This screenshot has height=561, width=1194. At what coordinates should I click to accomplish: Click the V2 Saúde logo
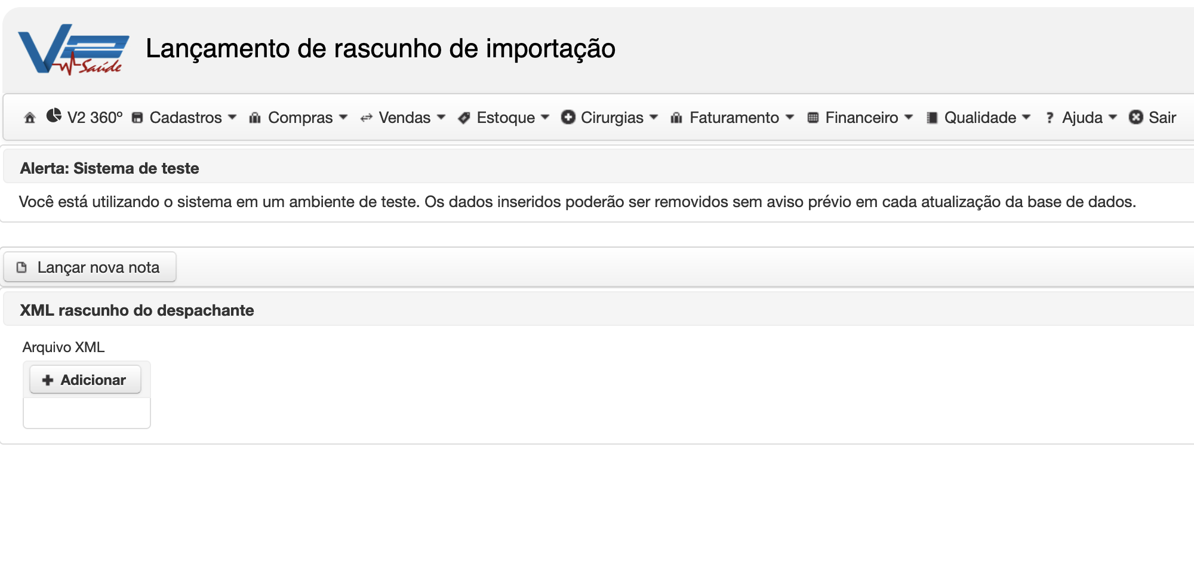click(x=73, y=50)
